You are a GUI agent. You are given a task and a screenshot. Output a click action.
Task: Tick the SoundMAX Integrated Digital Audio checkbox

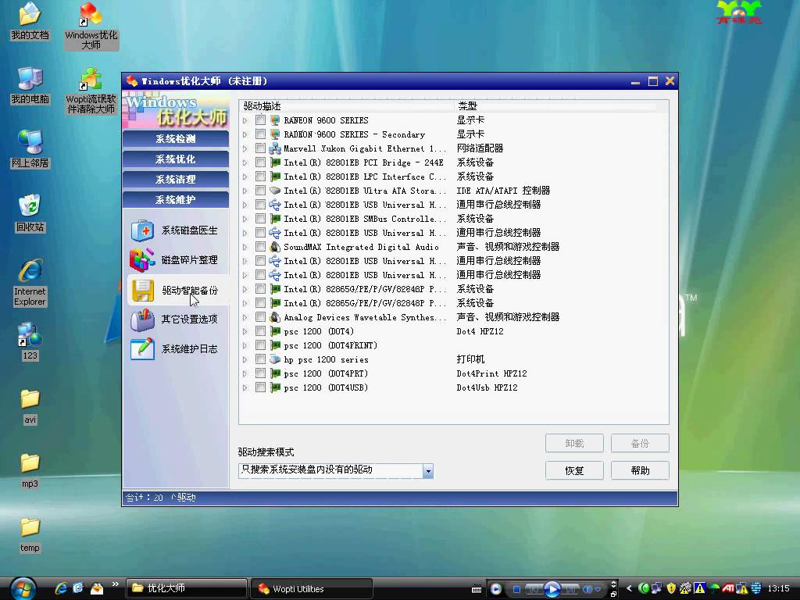click(260, 247)
